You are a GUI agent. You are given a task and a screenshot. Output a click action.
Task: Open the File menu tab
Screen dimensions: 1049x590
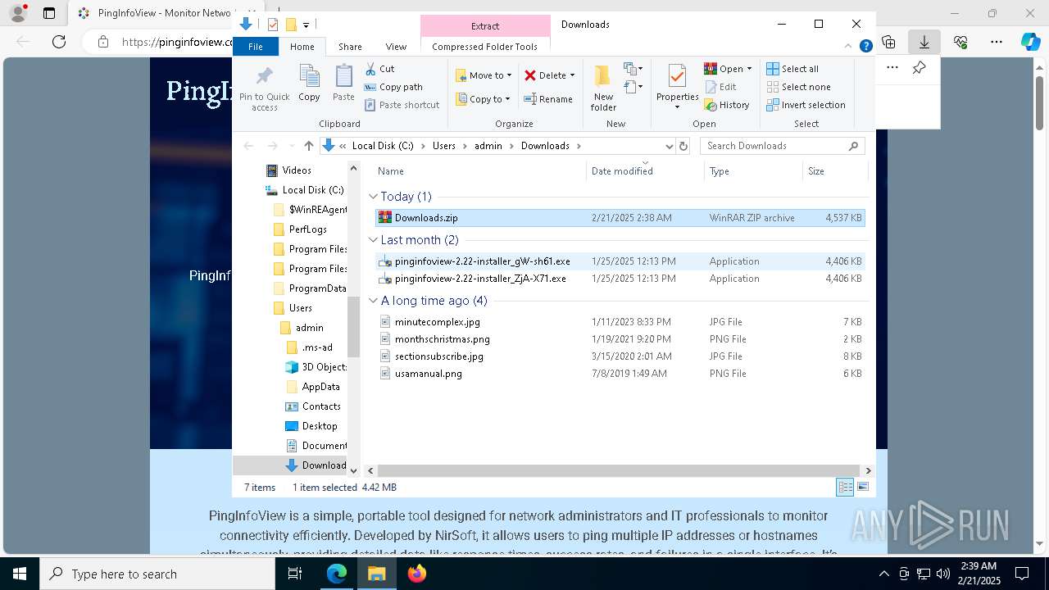pos(256,47)
